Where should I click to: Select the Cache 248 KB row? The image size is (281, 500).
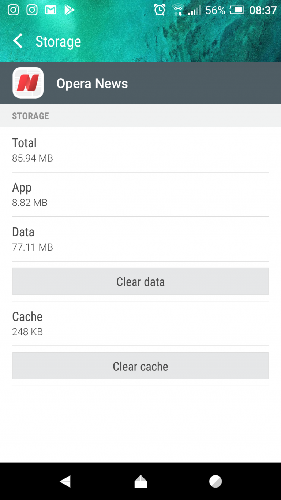(x=140, y=323)
